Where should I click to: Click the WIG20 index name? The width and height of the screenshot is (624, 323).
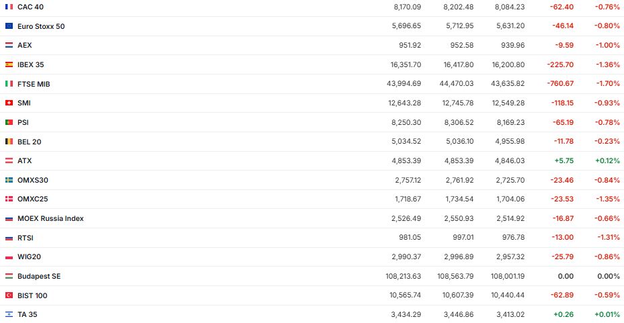(30, 257)
